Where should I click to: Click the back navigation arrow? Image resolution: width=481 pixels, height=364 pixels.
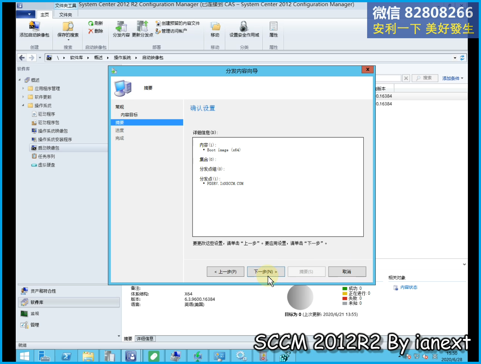click(x=22, y=58)
